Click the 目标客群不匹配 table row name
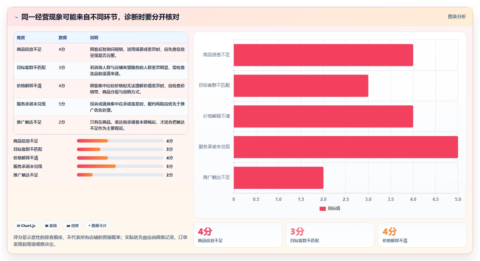Viewport: 480px width, 261px height. click(31, 68)
